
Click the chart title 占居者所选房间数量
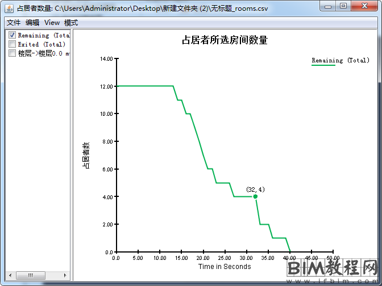tap(225, 40)
